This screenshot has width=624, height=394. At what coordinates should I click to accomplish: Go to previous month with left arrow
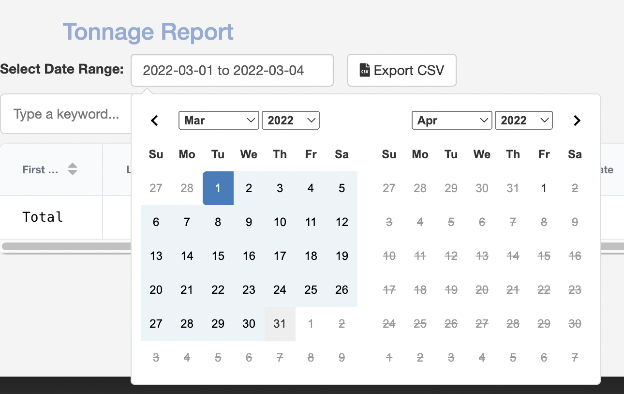point(155,121)
